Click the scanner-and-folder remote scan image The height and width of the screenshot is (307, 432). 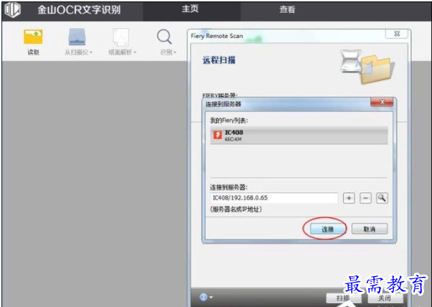click(367, 67)
